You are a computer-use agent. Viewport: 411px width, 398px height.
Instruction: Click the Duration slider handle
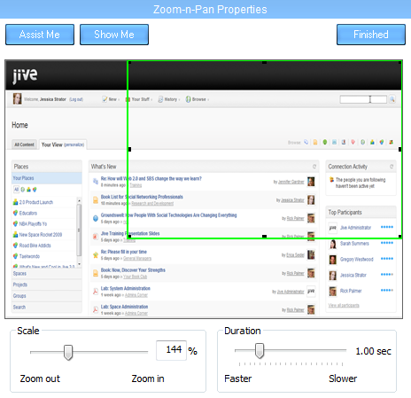coord(260,351)
